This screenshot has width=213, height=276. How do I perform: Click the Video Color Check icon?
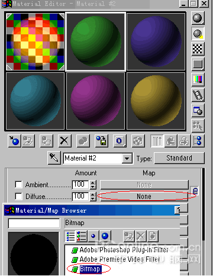click(x=198, y=79)
